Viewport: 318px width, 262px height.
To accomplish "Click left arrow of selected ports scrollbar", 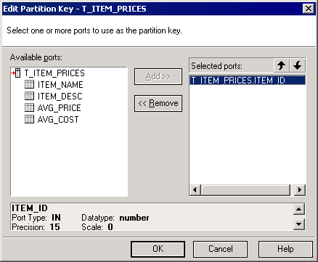I will pos(195,190).
